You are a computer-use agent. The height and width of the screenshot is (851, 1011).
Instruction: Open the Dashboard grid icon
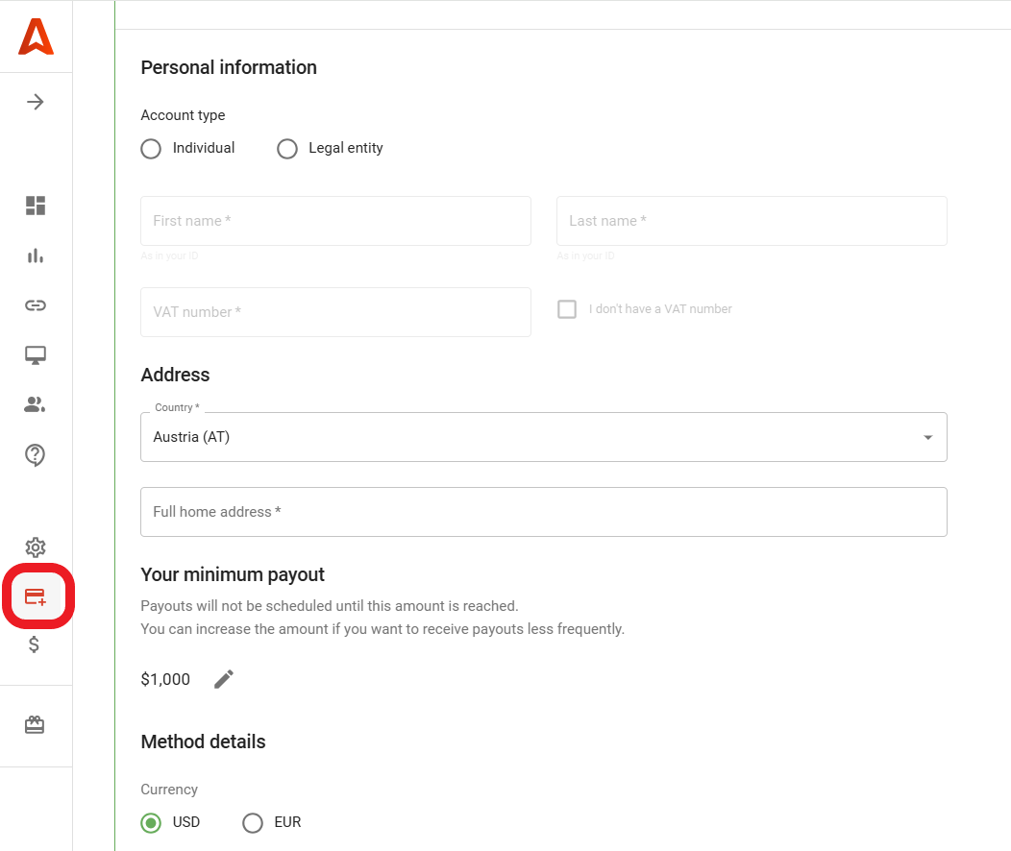[x=35, y=205]
